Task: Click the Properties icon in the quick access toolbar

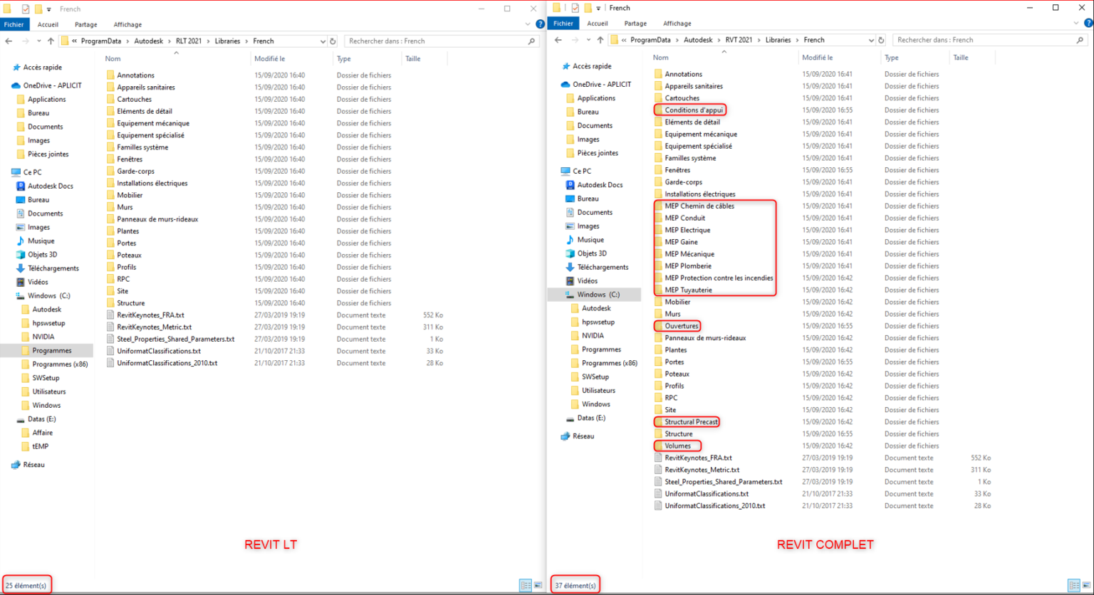Action: [26, 9]
